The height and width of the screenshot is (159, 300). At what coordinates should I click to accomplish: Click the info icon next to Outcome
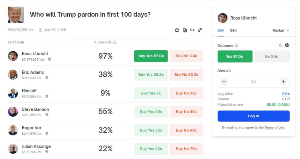(237, 45)
